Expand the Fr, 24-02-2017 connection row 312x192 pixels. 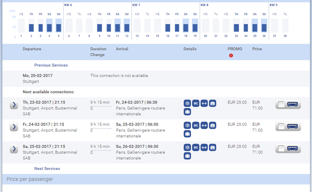14,127
